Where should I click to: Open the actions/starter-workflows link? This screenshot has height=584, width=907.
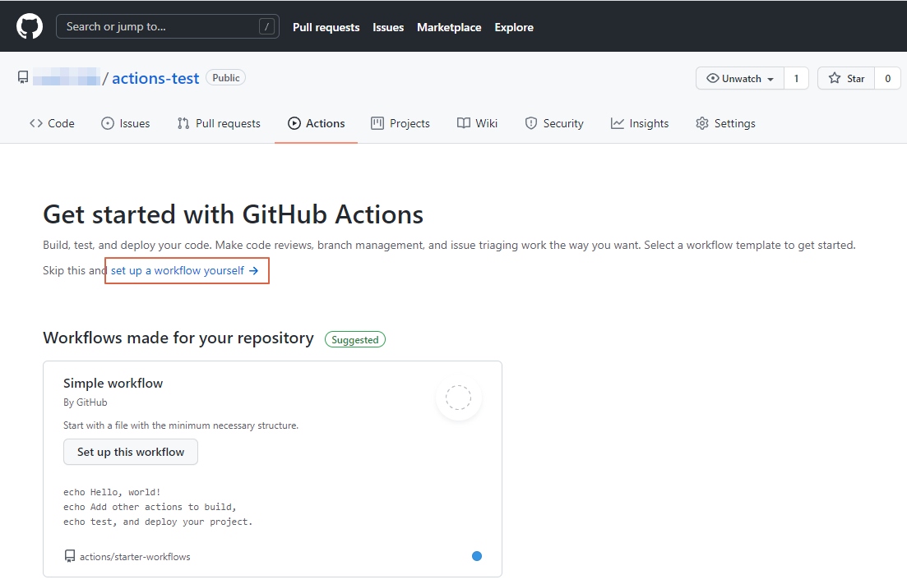click(x=135, y=557)
